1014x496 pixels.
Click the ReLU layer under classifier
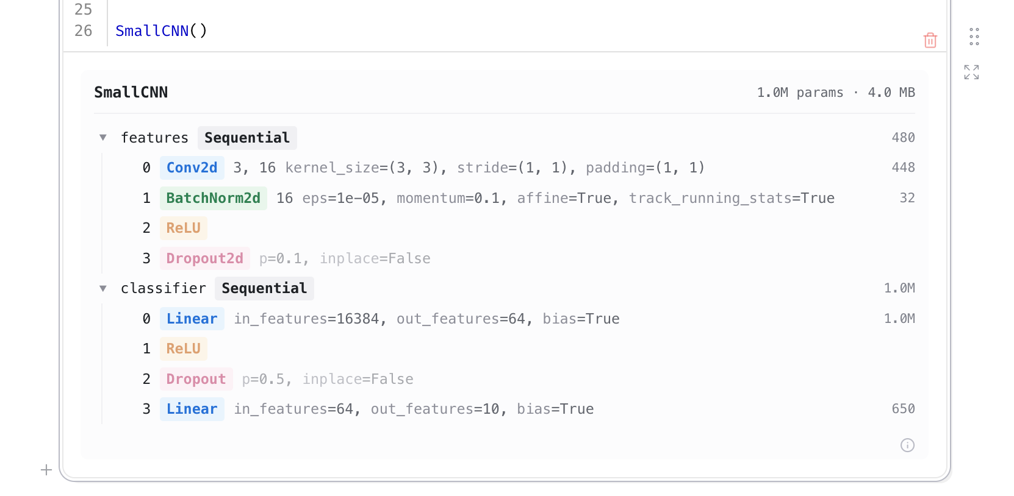(183, 349)
